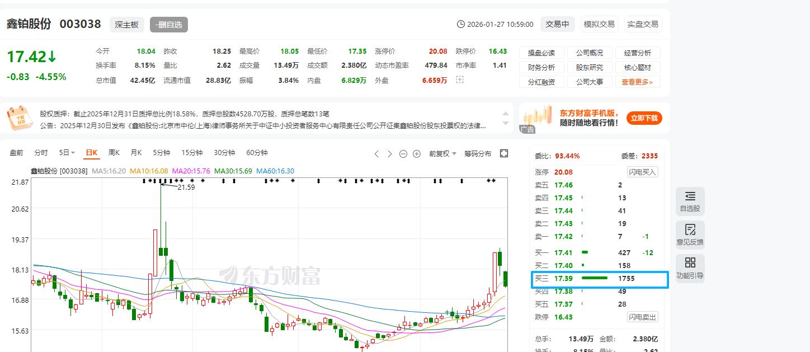Expand more quote fields with the small plus icon
Screen dimensions: 810x352
(460, 80)
